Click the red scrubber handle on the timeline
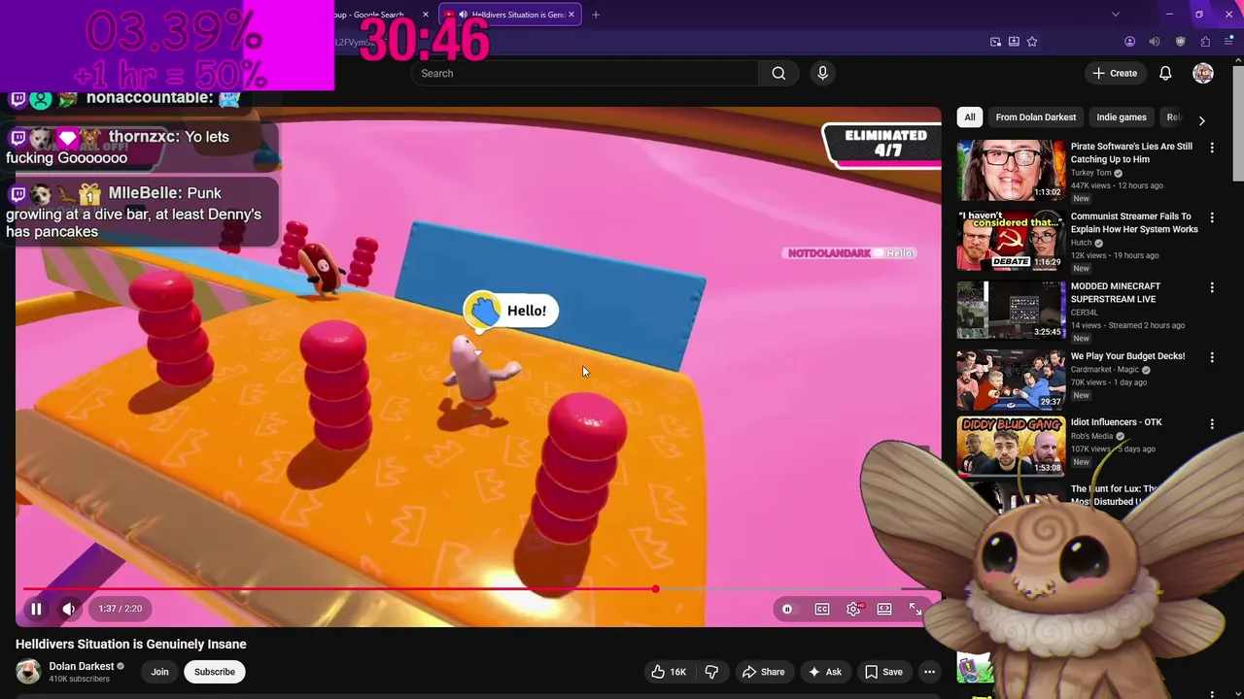 656,589
